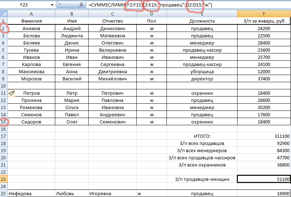
Task: Click the salary value 37400
Action: click(264, 79)
